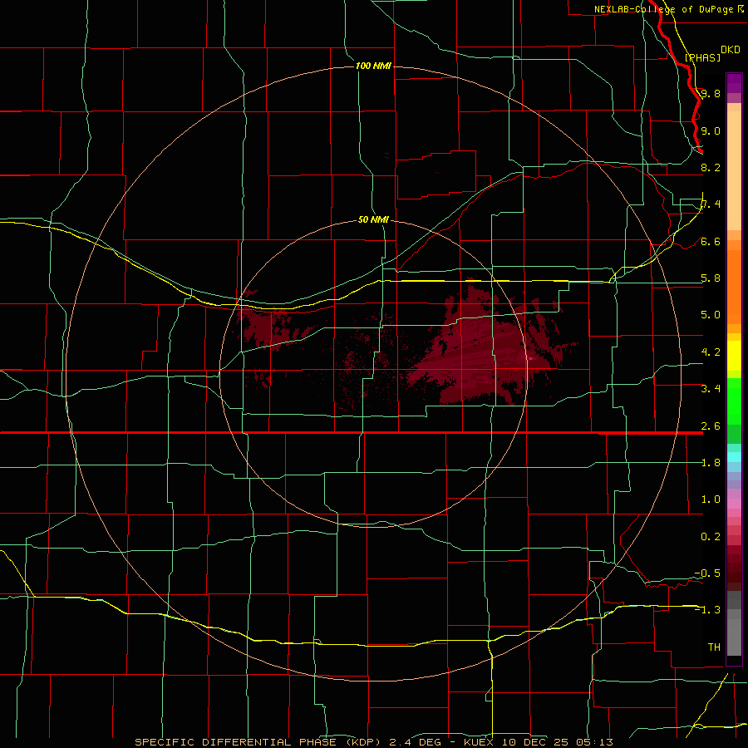The height and width of the screenshot is (748, 748).
Task: Click the 6.6 scale value
Action: 711,241
